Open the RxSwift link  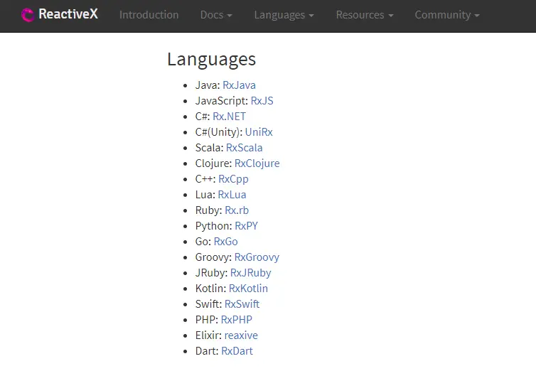tap(242, 304)
